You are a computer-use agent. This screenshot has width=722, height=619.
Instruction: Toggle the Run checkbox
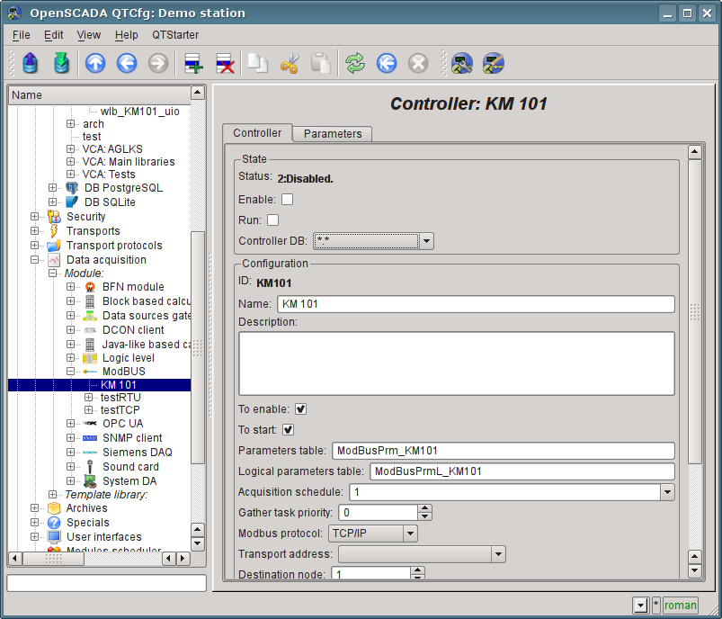(273, 220)
